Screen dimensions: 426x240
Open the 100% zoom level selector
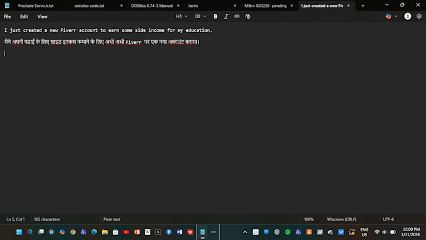[x=309, y=219]
